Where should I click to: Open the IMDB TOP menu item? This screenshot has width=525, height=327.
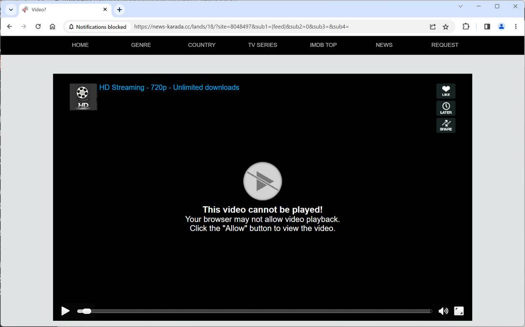pyautogui.click(x=323, y=45)
